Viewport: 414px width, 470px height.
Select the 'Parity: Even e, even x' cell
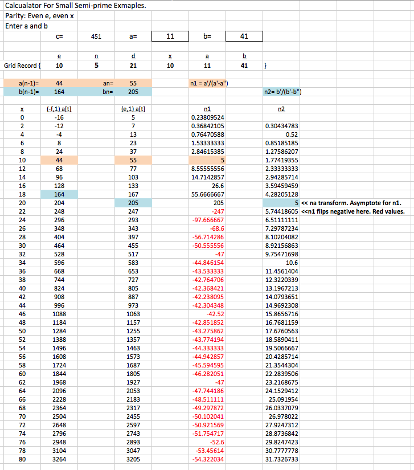click(x=39, y=16)
